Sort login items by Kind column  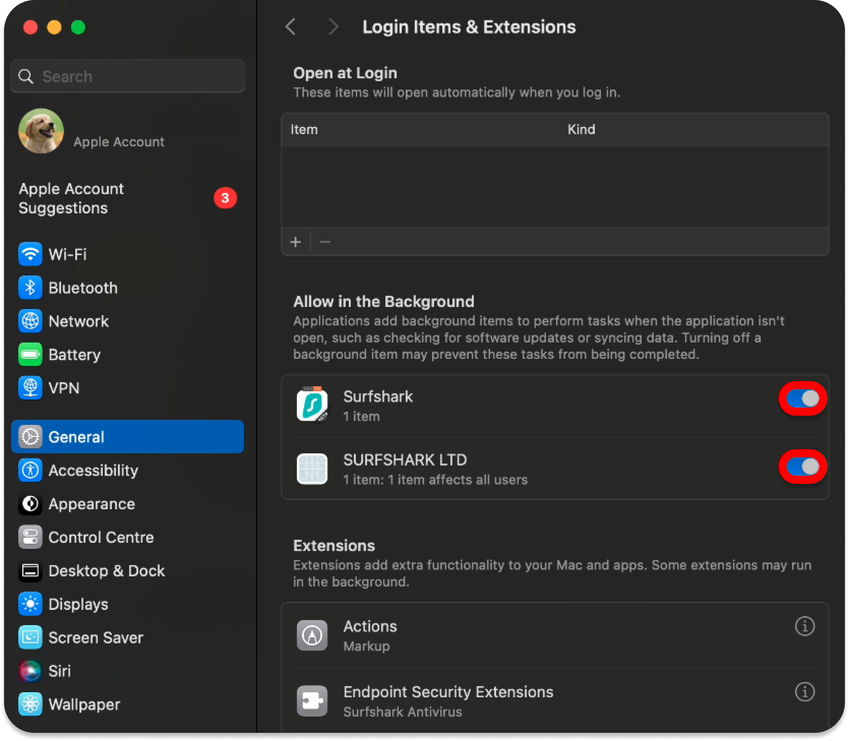point(581,130)
